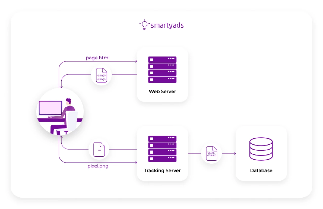Click the arrowhead pointing into Database card

(x=234, y=154)
